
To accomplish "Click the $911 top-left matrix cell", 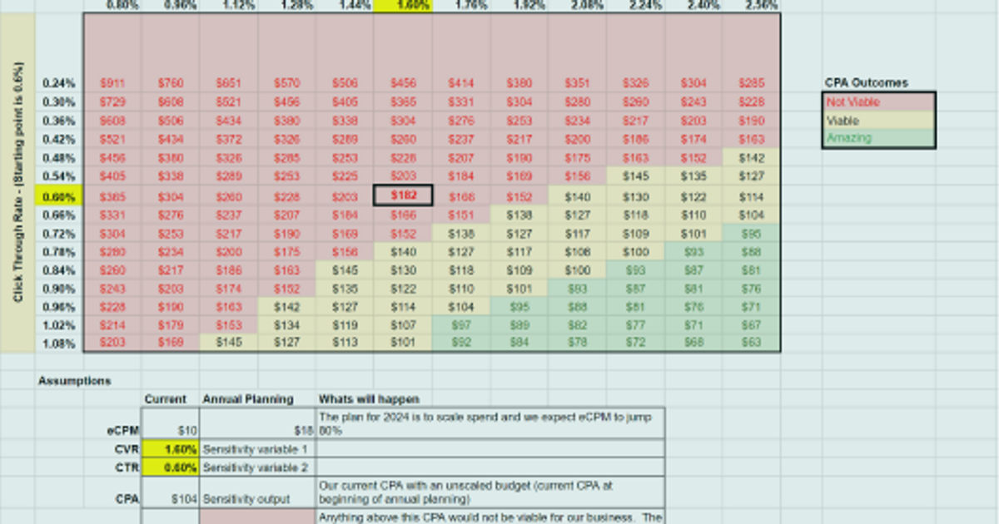I will click(112, 82).
